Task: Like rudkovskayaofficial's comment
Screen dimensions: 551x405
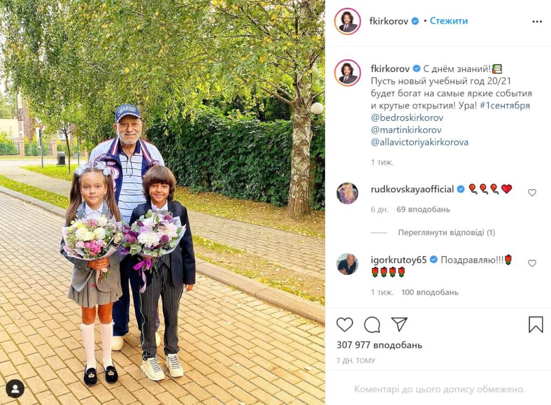Action: click(x=532, y=192)
